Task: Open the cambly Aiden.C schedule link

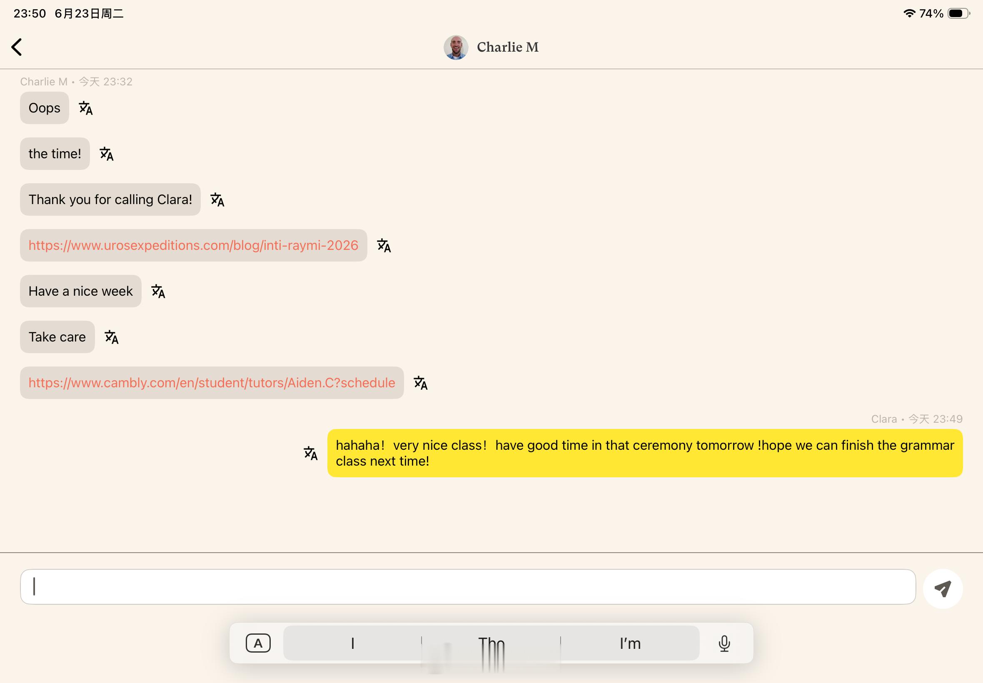Action: coord(212,383)
